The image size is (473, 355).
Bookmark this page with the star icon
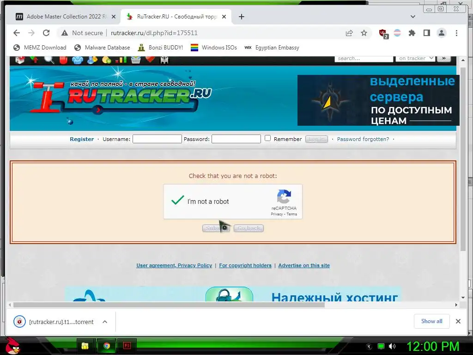tap(364, 33)
